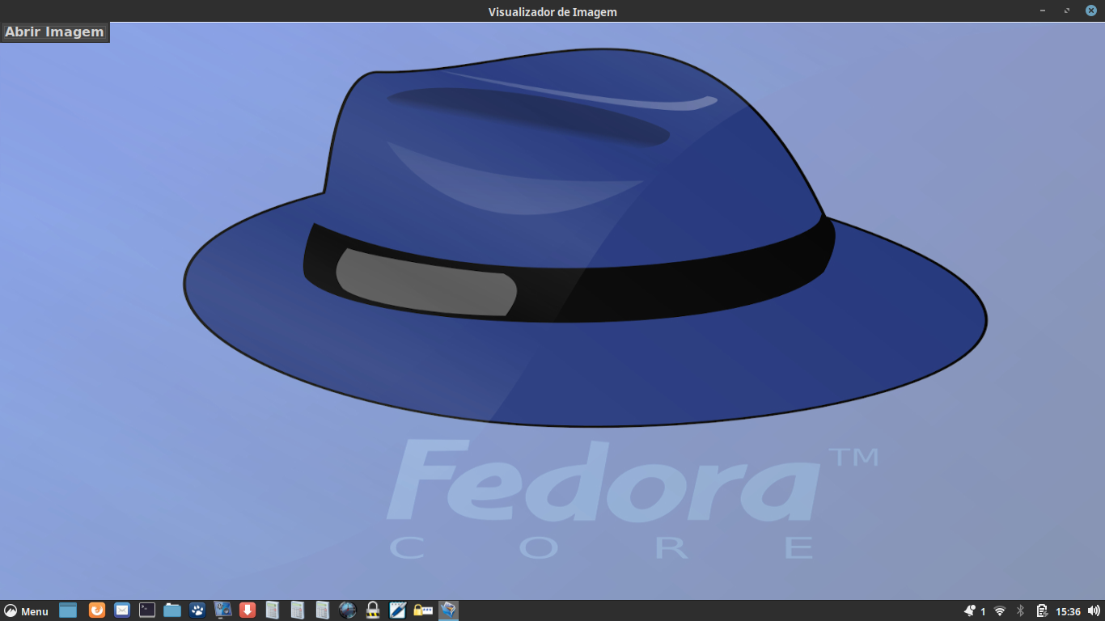Screen dimensions: 1105x621
Task: Click the Wi-Fi network tray icon
Action: point(1000,611)
